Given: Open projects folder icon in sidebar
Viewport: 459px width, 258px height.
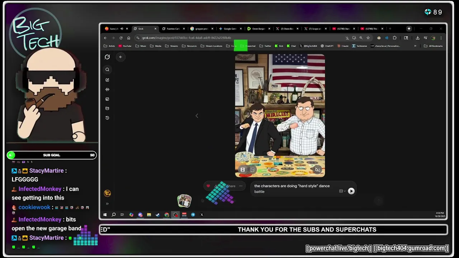Looking at the screenshot, I should (107, 108).
